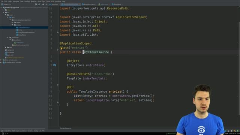Toggle entries() method fold marker
The image size is (240, 135).
58,91
